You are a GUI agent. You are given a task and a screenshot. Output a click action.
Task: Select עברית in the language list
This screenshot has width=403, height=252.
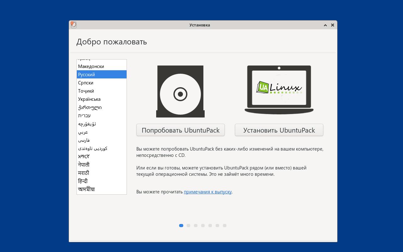point(102,116)
